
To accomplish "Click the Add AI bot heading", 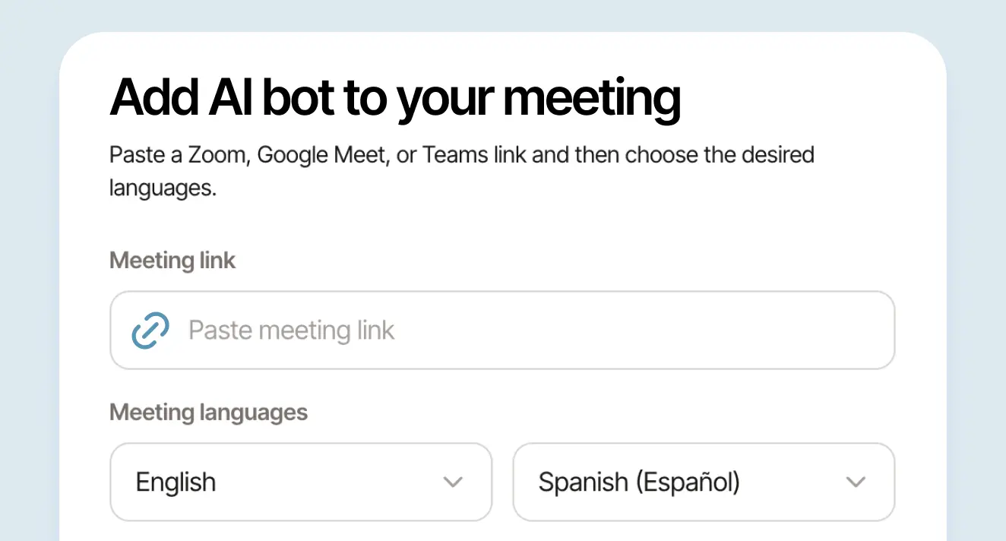I will pyautogui.click(x=395, y=97).
